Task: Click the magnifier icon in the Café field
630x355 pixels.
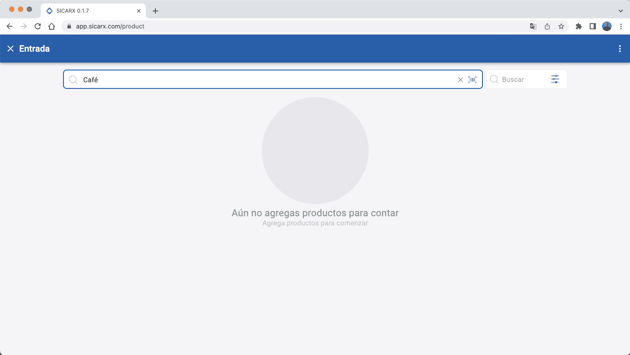Action: click(x=73, y=79)
